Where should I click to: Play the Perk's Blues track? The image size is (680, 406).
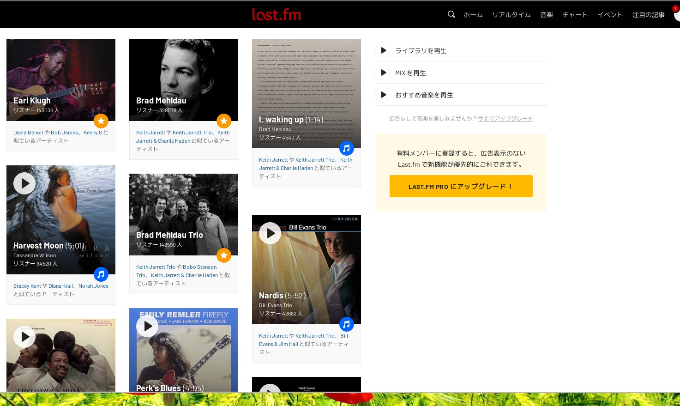tap(147, 326)
